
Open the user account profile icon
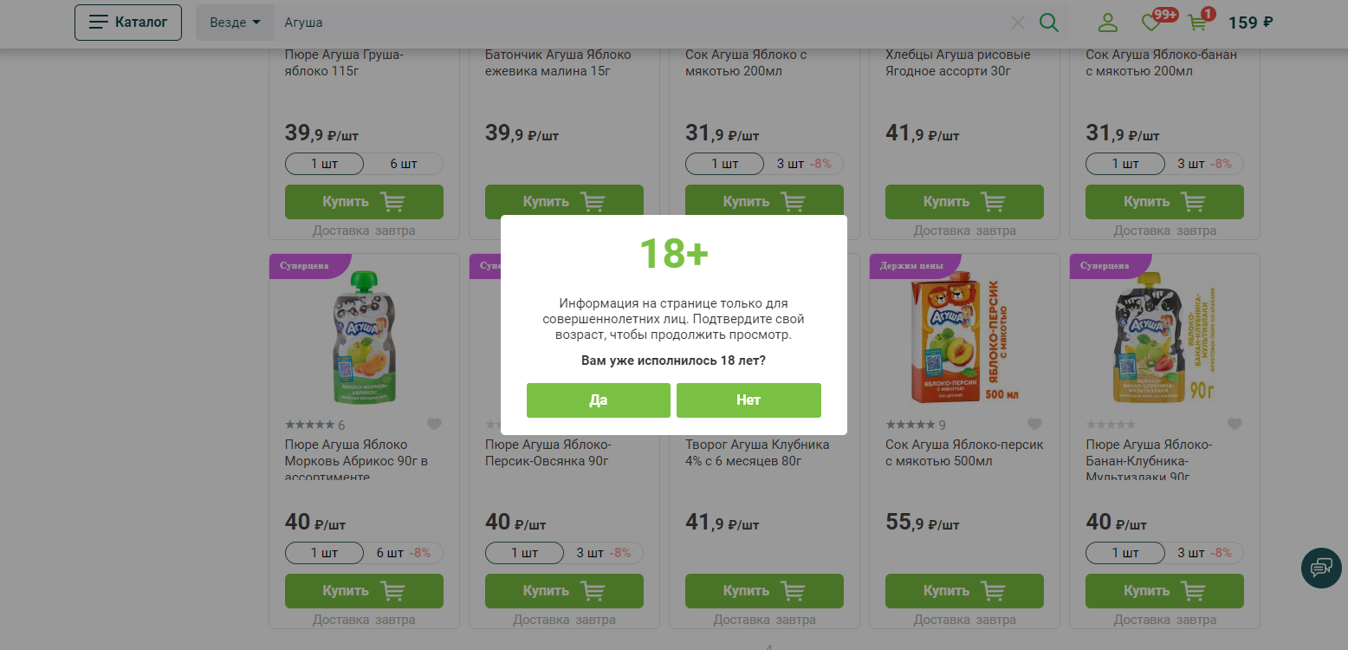1108,23
